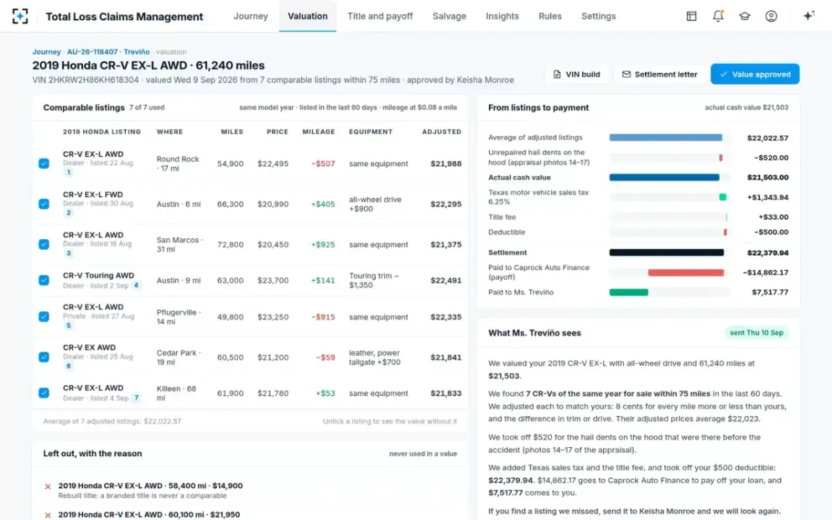Click the Paid to Ms. Treviño bar

click(x=629, y=293)
